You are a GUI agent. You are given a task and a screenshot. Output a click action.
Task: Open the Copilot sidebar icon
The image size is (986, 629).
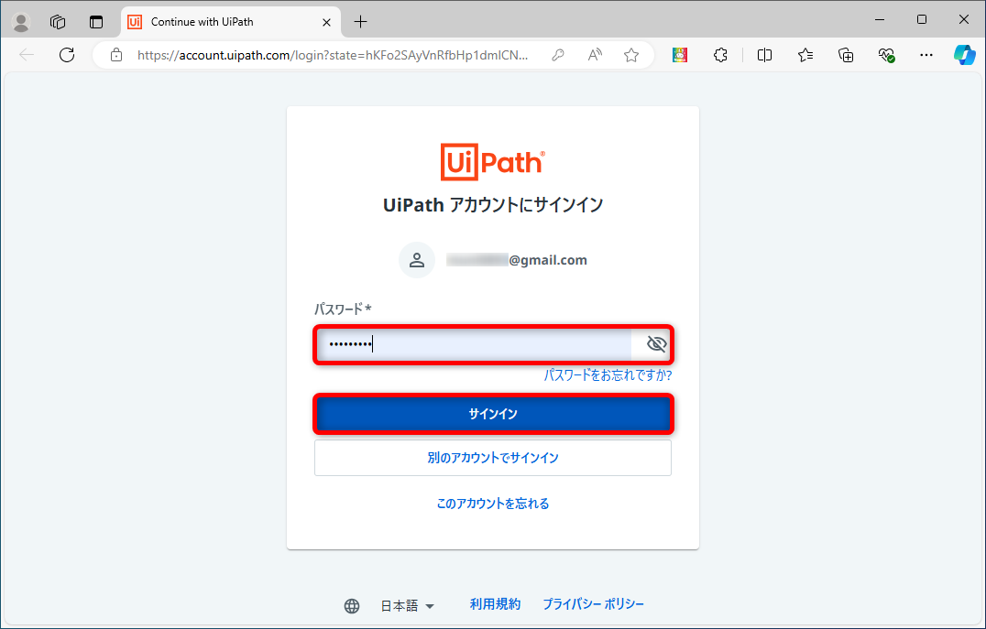point(965,55)
